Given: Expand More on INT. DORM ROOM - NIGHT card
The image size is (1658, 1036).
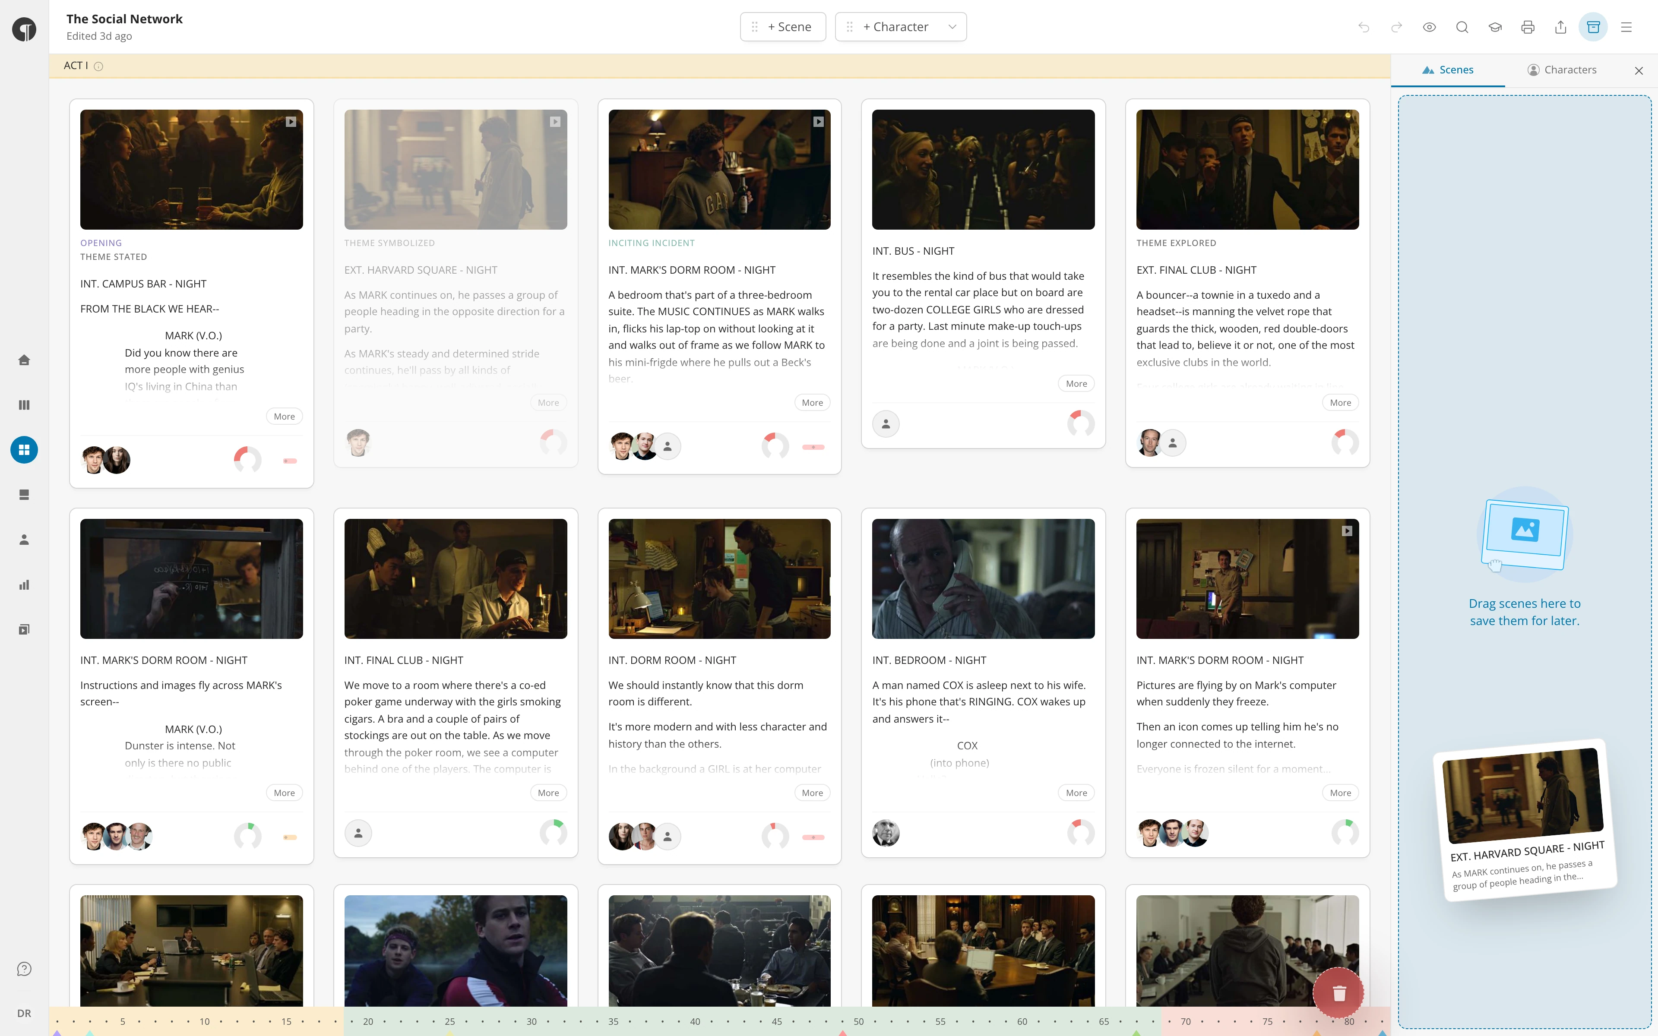Looking at the screenshot, I should click(x=812, y=793).
